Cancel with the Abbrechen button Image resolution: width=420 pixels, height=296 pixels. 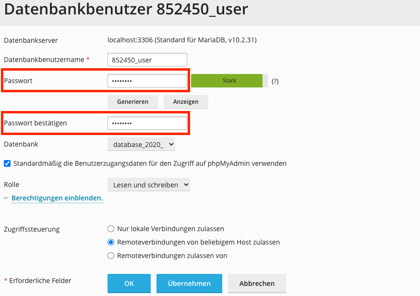point(257,284)
